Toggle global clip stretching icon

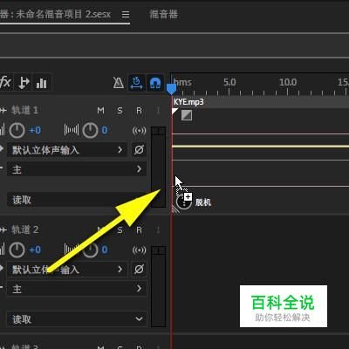[x=136, y=83]
